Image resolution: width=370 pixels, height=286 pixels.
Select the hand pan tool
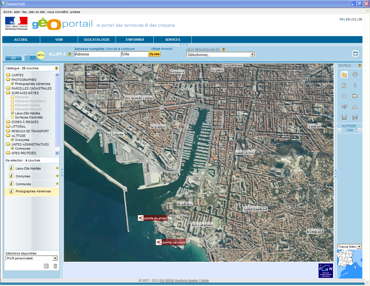pyautogui.click(x=344, y=75)
